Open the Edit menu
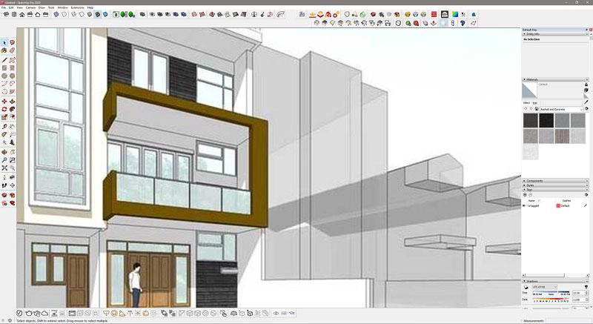This screenshot has width=593, height=324. (x=11, y=7)
